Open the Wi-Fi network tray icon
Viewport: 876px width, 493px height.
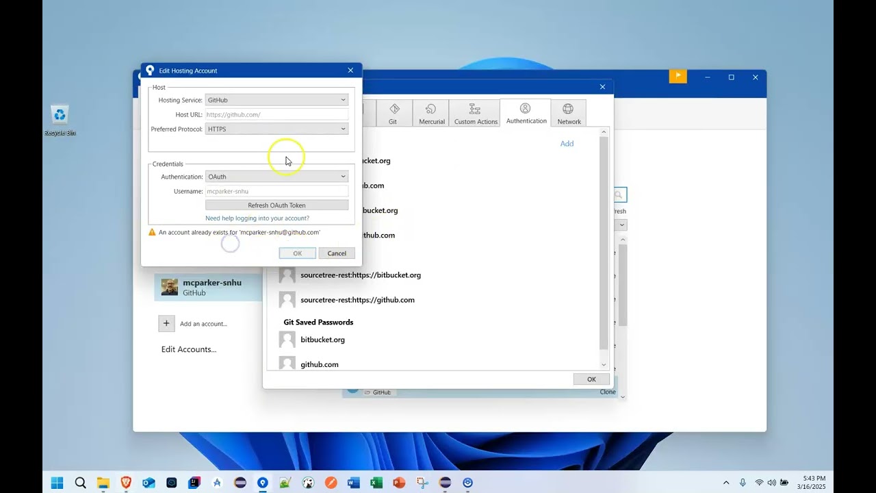(759, 483)
